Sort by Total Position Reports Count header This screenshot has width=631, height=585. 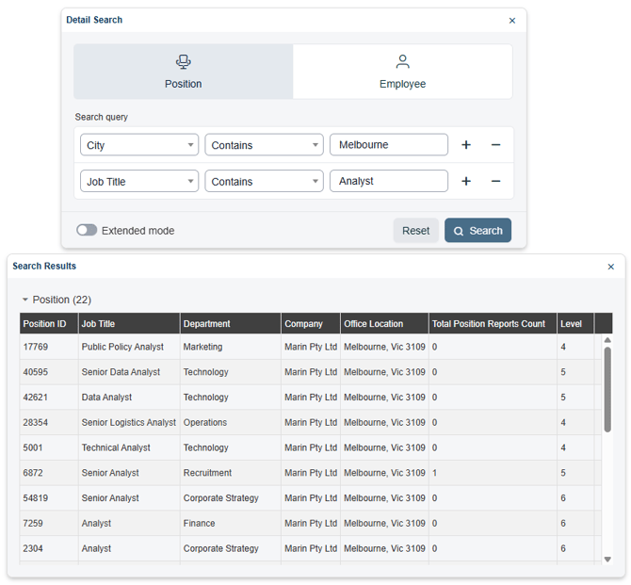[493, 324]
